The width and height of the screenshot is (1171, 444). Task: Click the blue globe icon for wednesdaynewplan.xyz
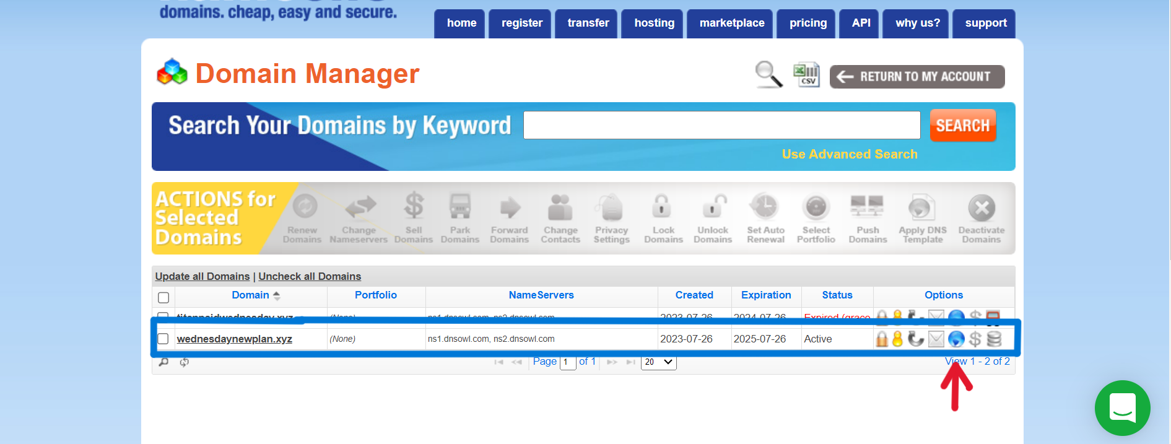956,339
